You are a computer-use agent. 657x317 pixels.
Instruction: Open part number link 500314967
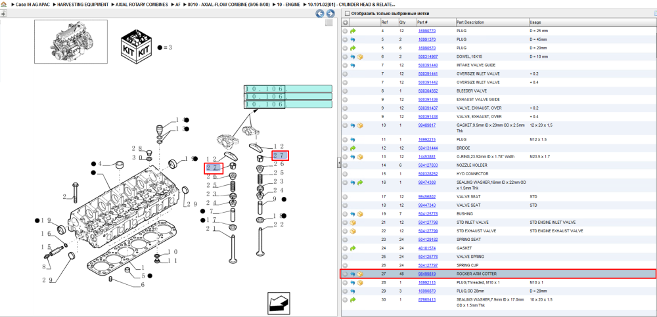click(x=428, y=56)
